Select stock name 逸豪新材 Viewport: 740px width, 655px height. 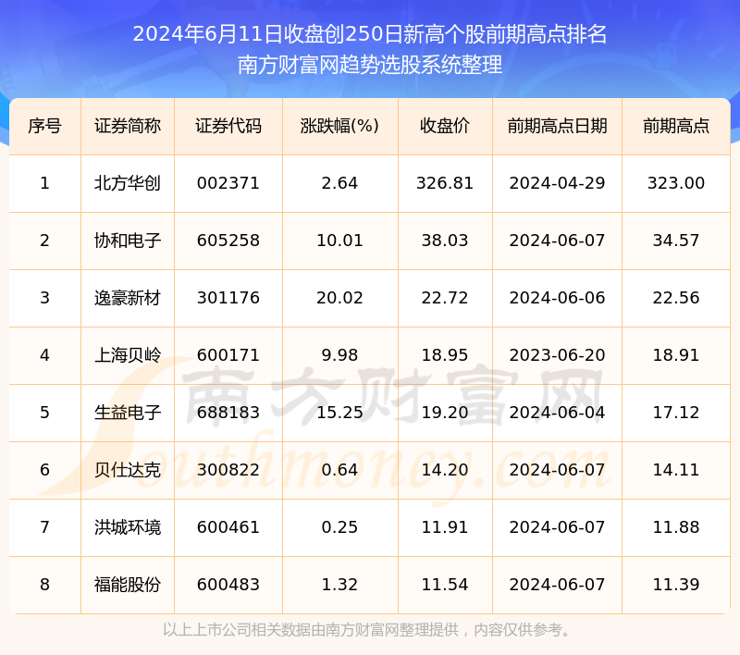(128, 298)
